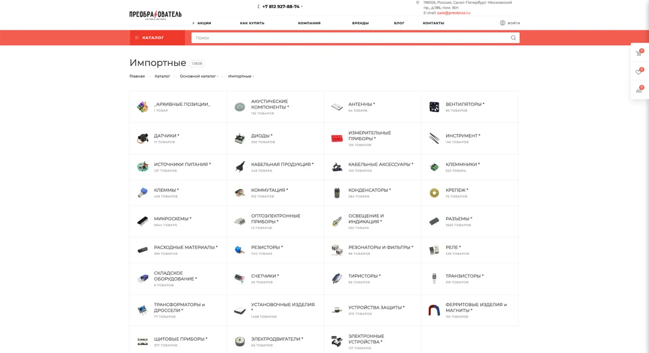Click the Транзисторы category icon
Image resolution: width=649 pixels, height=353 pixels.
(x=434, y=279)
